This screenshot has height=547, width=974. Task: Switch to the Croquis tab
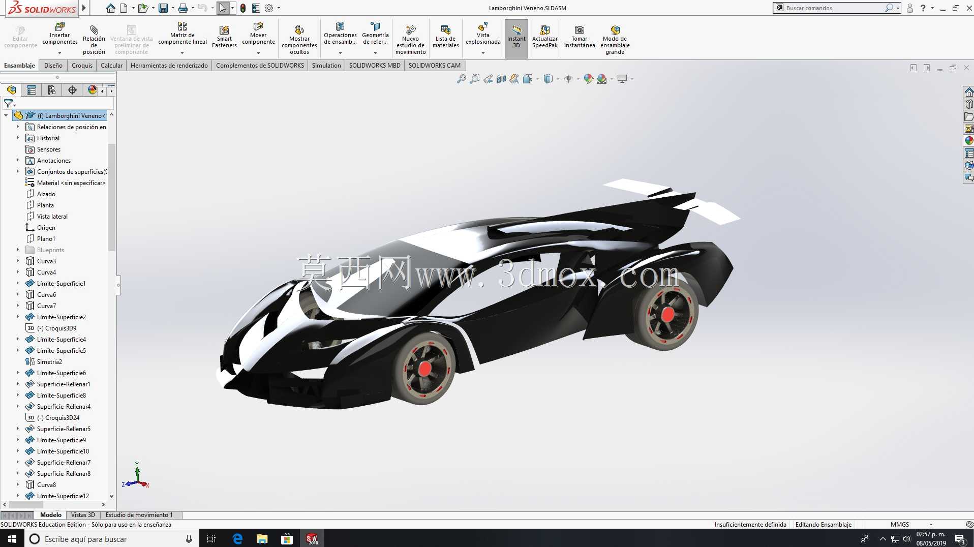(82, 66)
